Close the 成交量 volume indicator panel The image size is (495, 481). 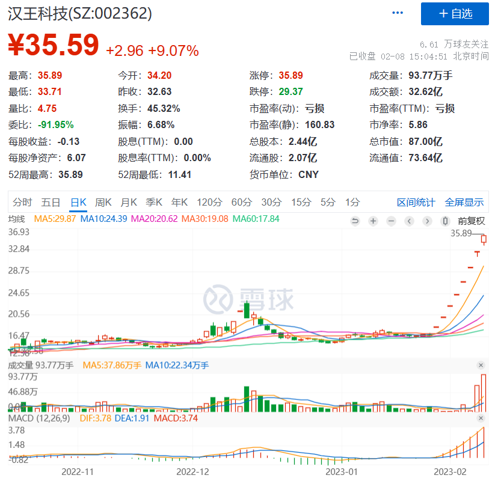(481, 365)
